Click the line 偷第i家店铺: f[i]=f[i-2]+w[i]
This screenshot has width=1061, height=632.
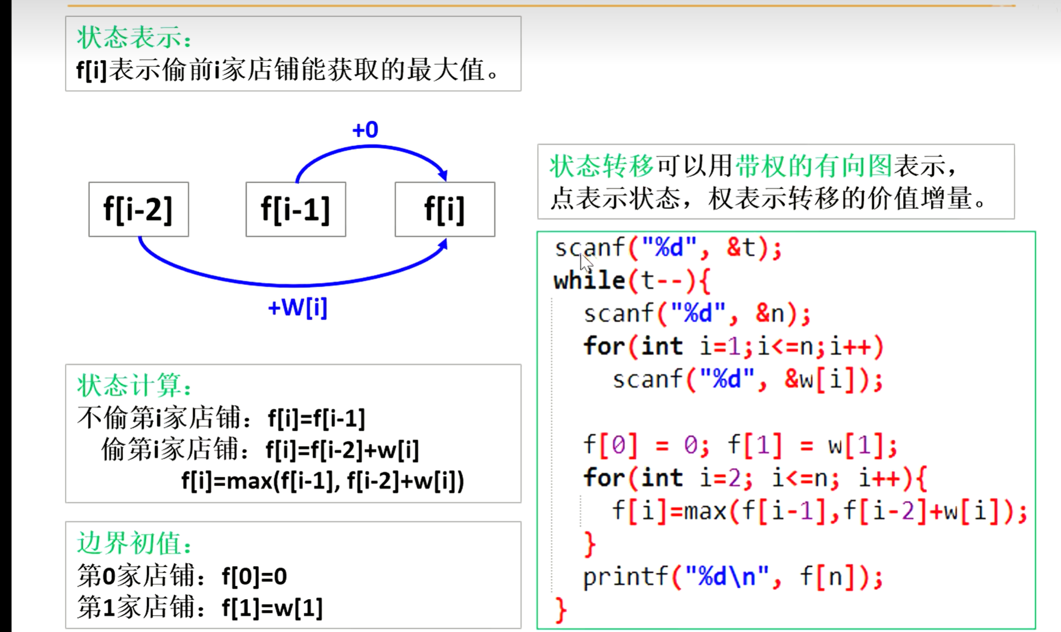260,449
